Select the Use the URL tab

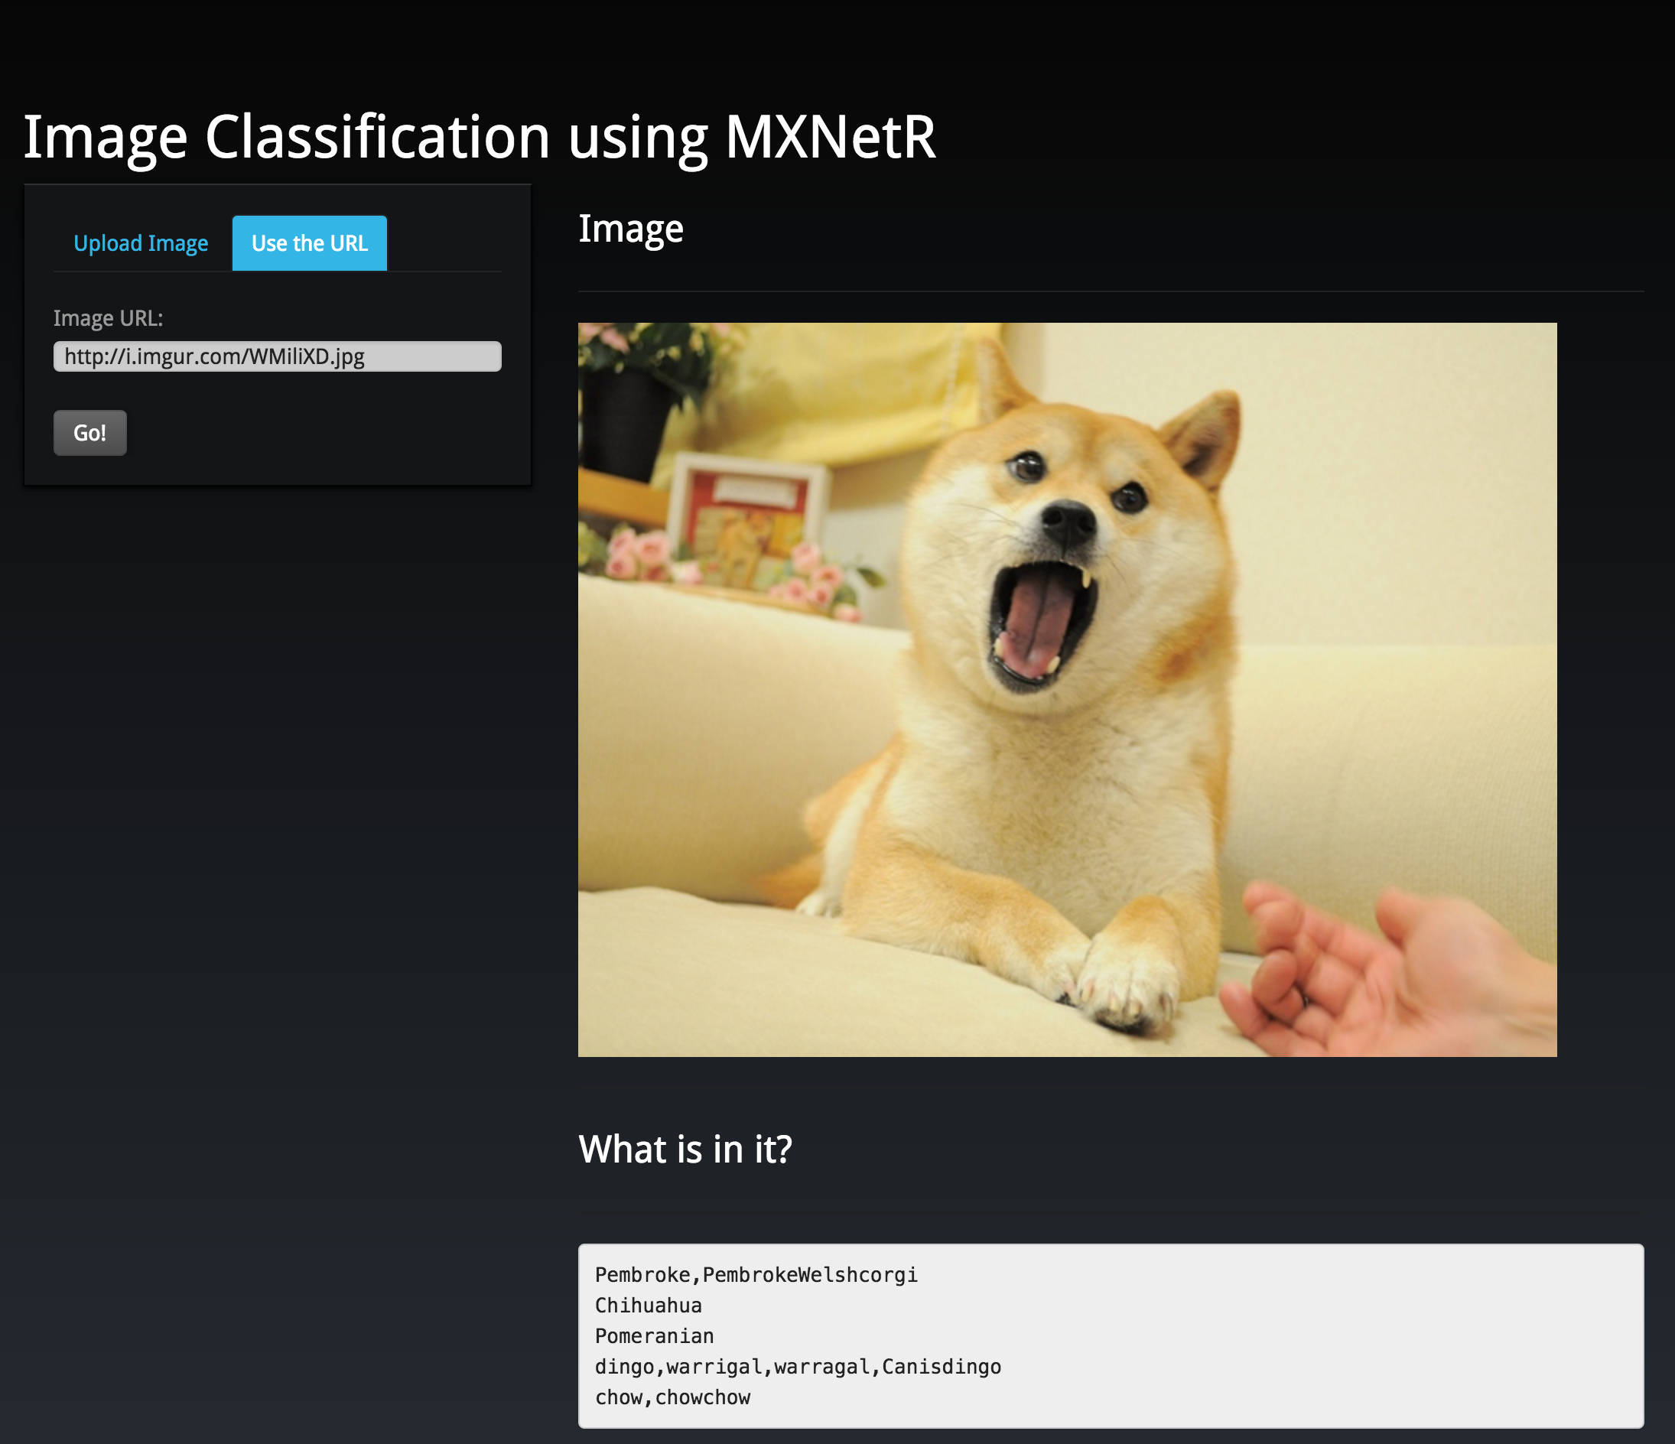point(310,243)
